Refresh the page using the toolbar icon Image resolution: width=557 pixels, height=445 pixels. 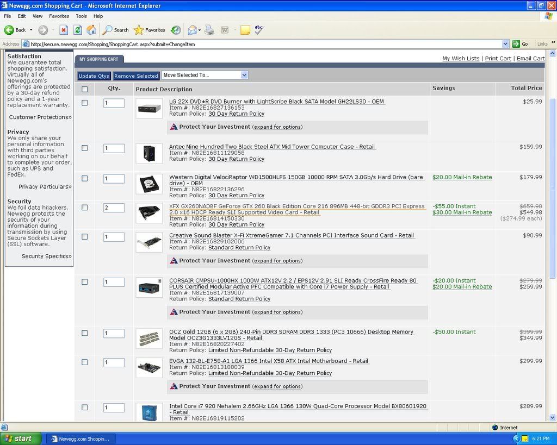(77, 30)
